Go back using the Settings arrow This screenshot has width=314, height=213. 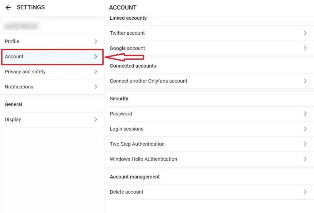(x=8, y=8)
